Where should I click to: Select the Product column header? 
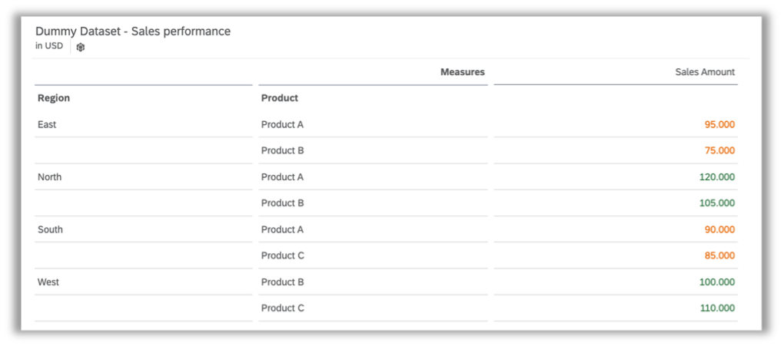coord(280,98)
